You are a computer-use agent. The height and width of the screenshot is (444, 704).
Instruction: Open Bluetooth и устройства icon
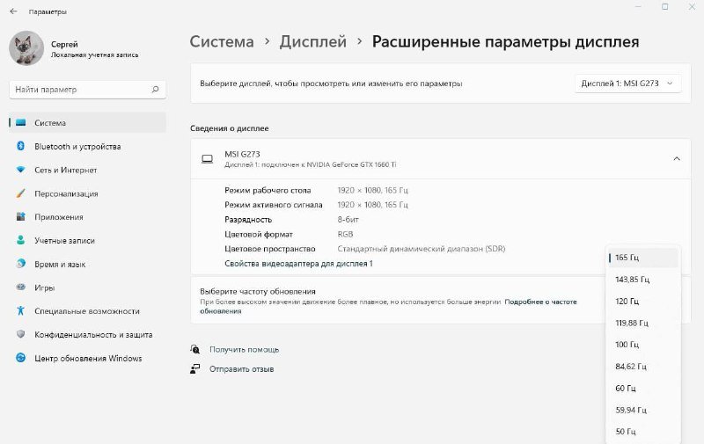tap(20, 146)
